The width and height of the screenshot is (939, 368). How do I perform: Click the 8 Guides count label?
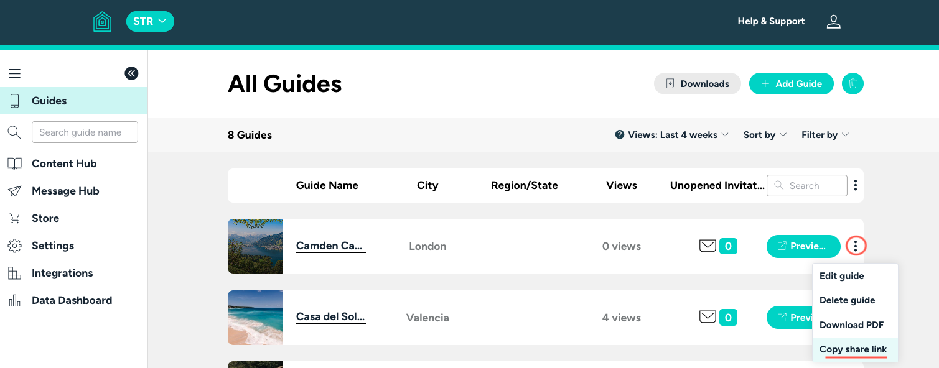(x=250, y=135)
